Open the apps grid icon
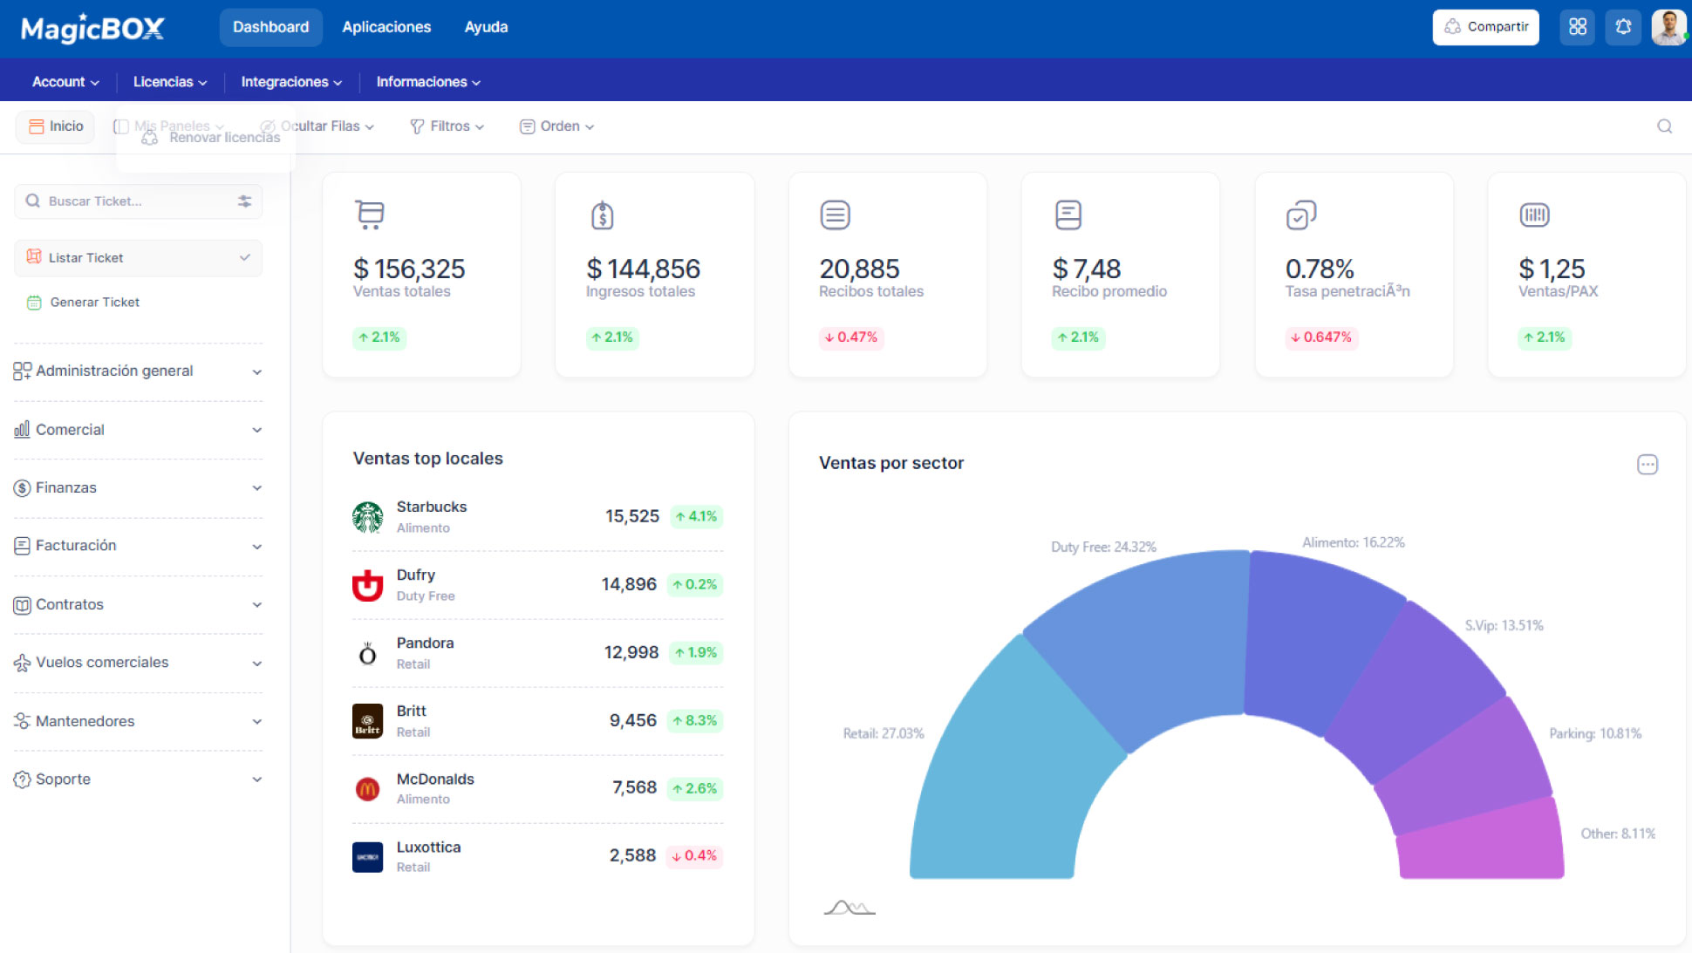The image size is (1692, 953). pos(1577,27)
